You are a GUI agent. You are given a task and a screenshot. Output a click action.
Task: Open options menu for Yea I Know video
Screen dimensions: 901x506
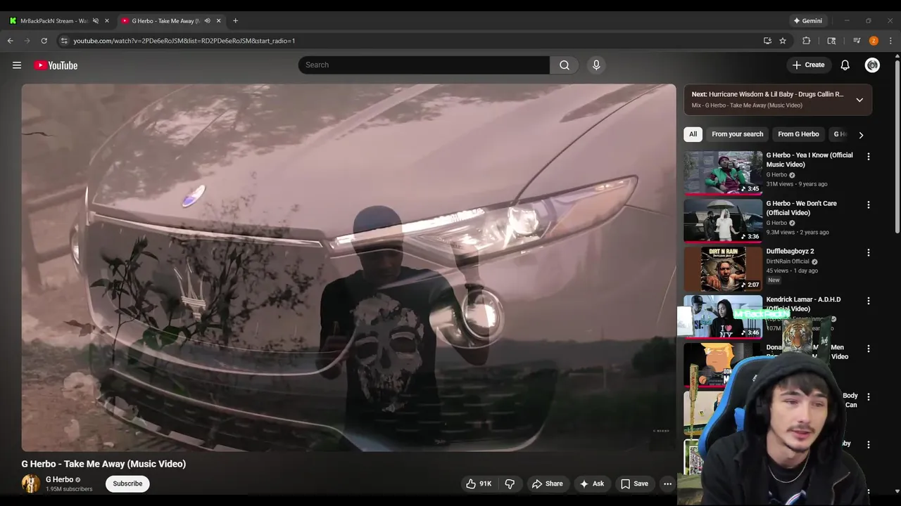868,156
